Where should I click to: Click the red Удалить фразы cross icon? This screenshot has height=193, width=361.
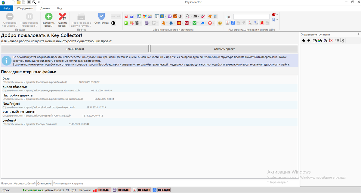[x=63, y=16]
